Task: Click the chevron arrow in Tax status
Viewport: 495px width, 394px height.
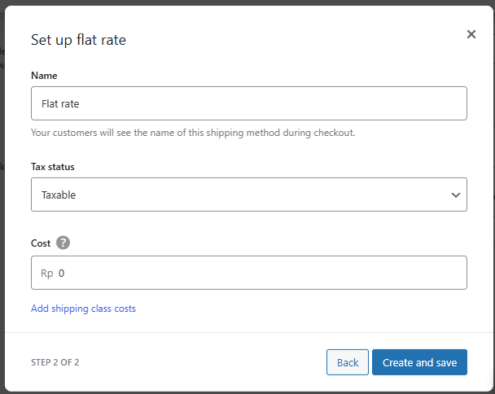Action: coord(454,195)
